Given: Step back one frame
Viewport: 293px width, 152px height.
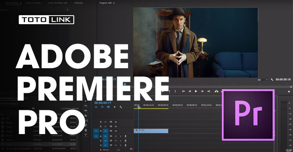Looking at the screenshot, I should tap(189, 91).
